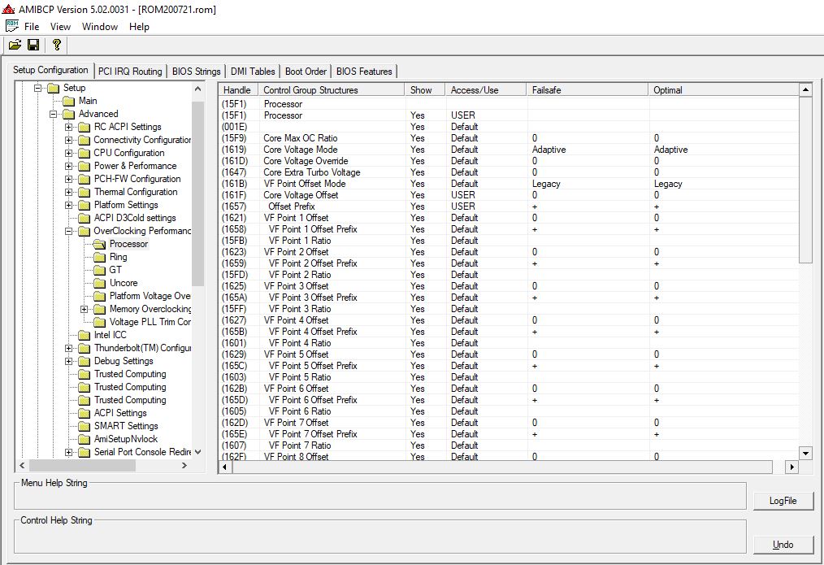Viewport: 824px width, 565px height.
Task: Expand the Serial Port Console Redirection node
Action: 69,453
